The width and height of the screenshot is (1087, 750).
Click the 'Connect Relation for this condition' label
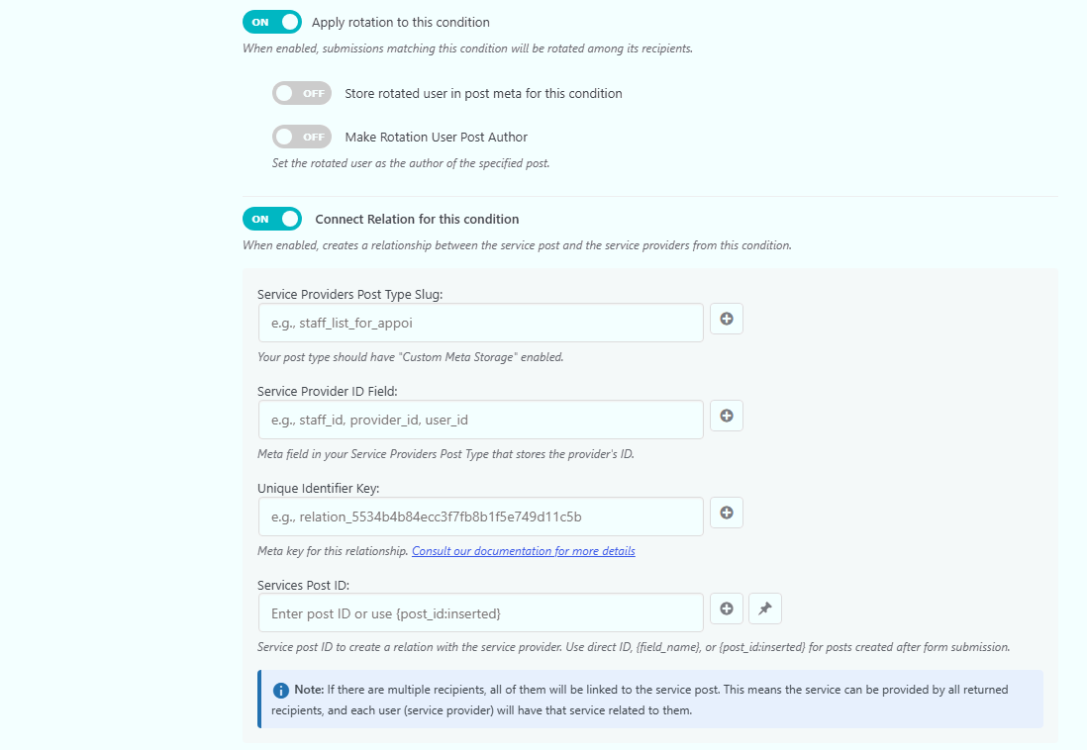coord(417,219)
